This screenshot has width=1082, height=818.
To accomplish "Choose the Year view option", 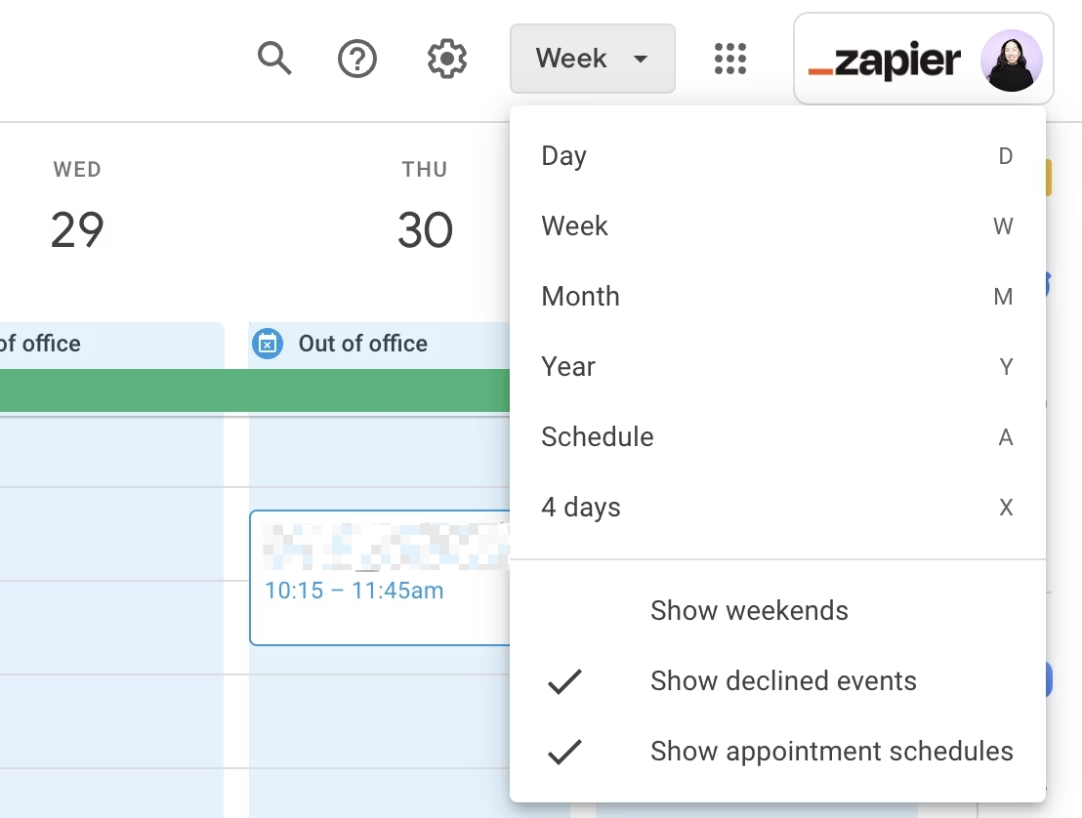I will (x=568, y=367).
